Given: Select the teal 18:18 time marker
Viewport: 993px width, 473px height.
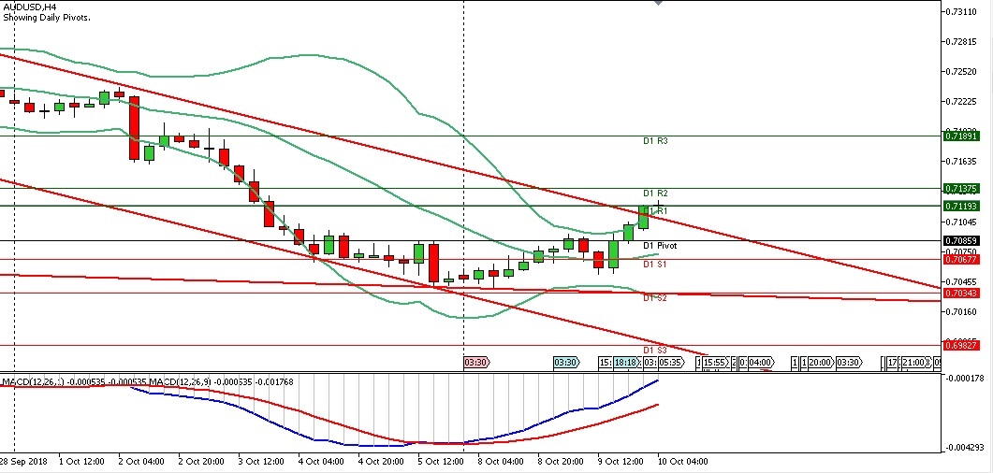Looking at the screenshot, I should point(628,362).
